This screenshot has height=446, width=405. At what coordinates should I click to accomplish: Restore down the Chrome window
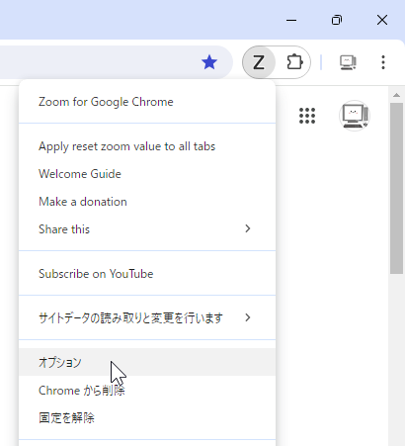pos(337,20)
